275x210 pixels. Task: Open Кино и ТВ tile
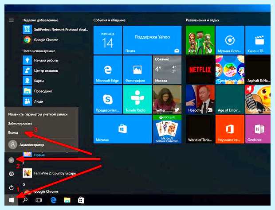258,40
